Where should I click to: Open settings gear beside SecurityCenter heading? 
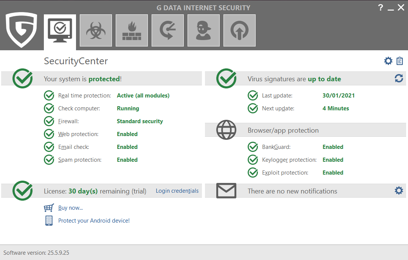coord(388,61)
